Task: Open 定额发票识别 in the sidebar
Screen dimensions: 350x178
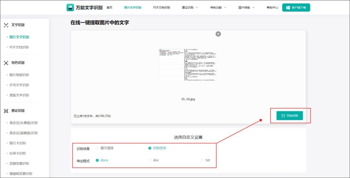Action: click(19, 163)
